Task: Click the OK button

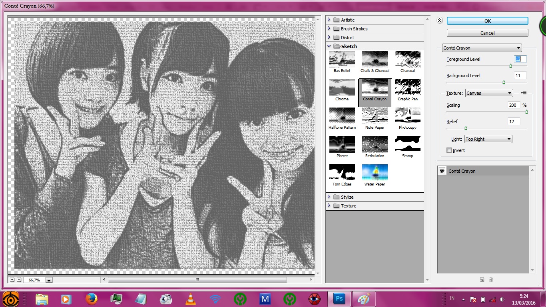Action: (487, 21)
